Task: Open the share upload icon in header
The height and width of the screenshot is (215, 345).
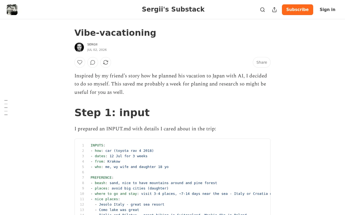Action: click(274, 10)
